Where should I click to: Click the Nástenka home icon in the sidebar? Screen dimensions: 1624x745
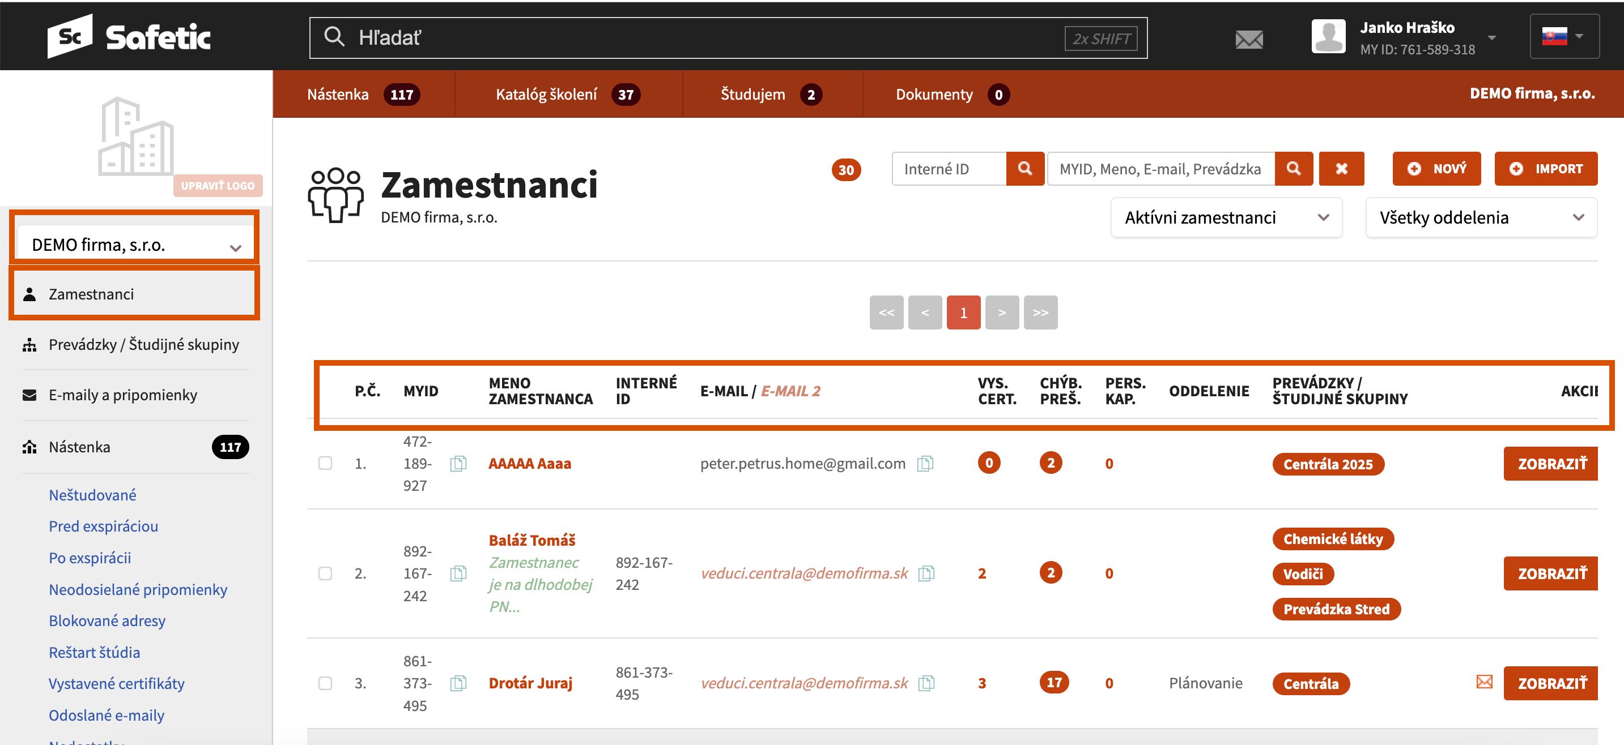click(29, 447)
